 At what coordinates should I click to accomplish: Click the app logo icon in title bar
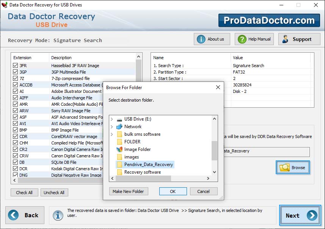coord(4,5)
